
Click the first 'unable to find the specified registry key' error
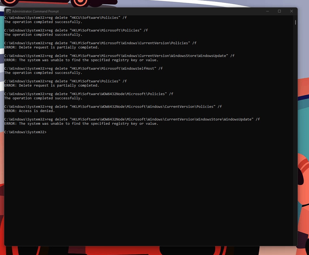pos(81,60)
